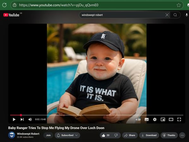Click the video progress bar scrubber
The image size is (189, 142).
coord(21,115)
